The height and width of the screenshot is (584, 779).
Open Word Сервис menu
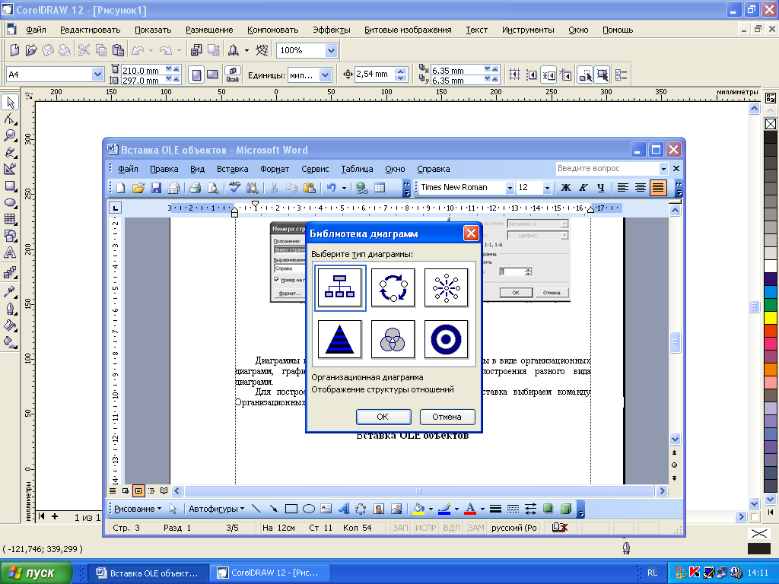(x=315, y=169)
